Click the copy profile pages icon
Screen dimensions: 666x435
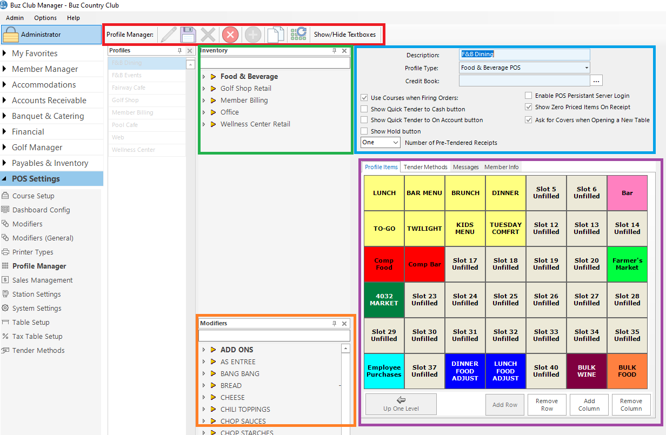tap(275, 35)
